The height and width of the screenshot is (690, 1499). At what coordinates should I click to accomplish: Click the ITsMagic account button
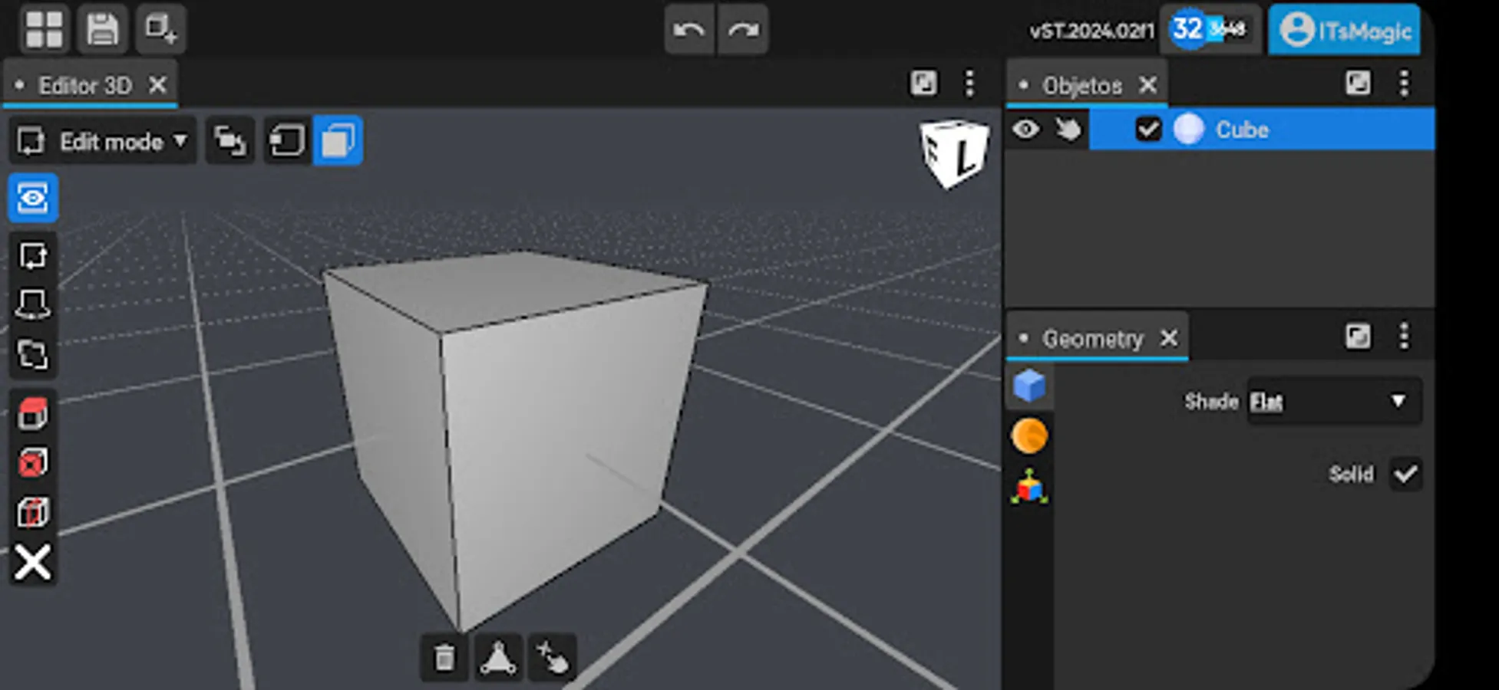pos(1343,31)
